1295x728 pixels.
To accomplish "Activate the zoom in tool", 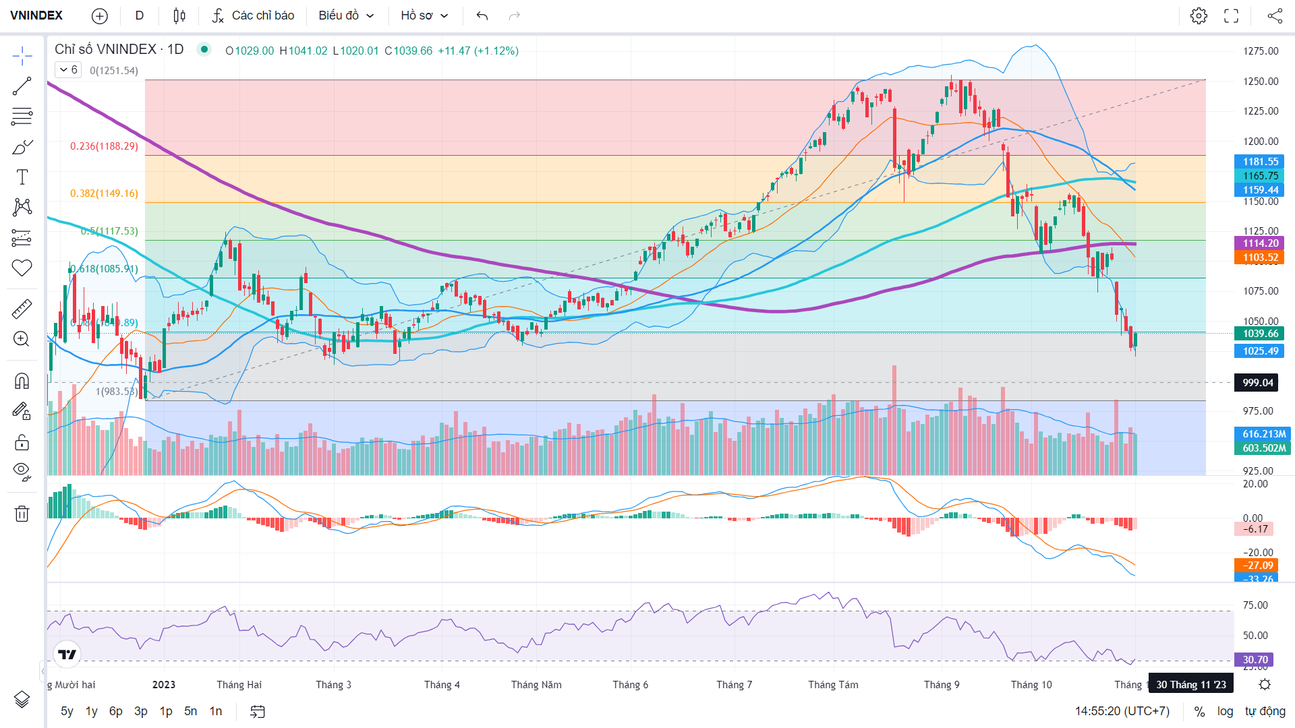I will pyautogui.click(x=22, y=339).
